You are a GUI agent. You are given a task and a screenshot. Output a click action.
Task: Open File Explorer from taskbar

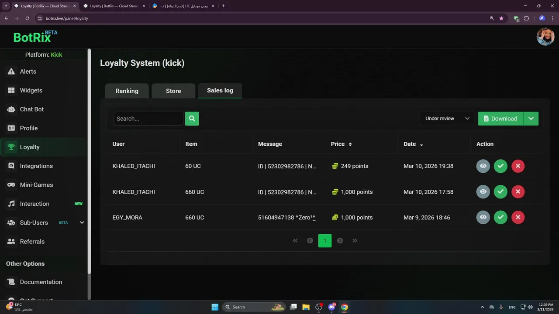306,307
